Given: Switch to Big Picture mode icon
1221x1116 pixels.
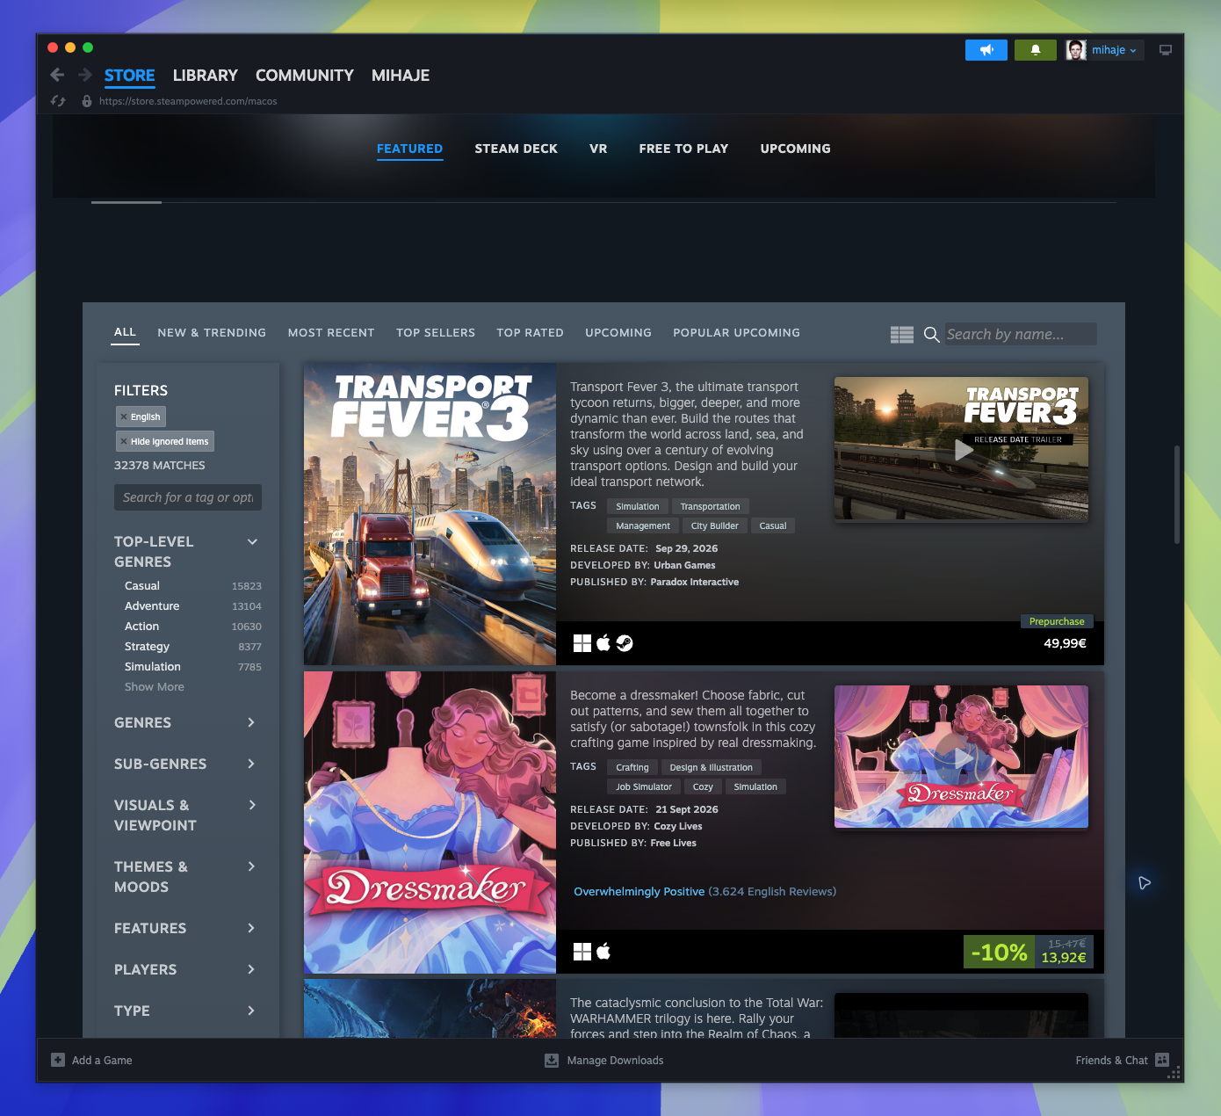Looking at the screenshot, I should (1166, 50).
